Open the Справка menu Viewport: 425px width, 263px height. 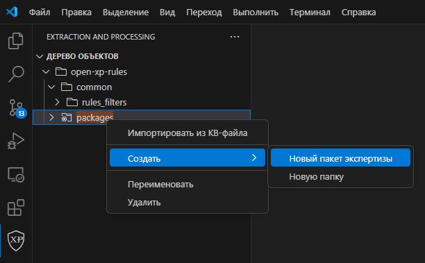pyautogui.click(x=358, y=12)
